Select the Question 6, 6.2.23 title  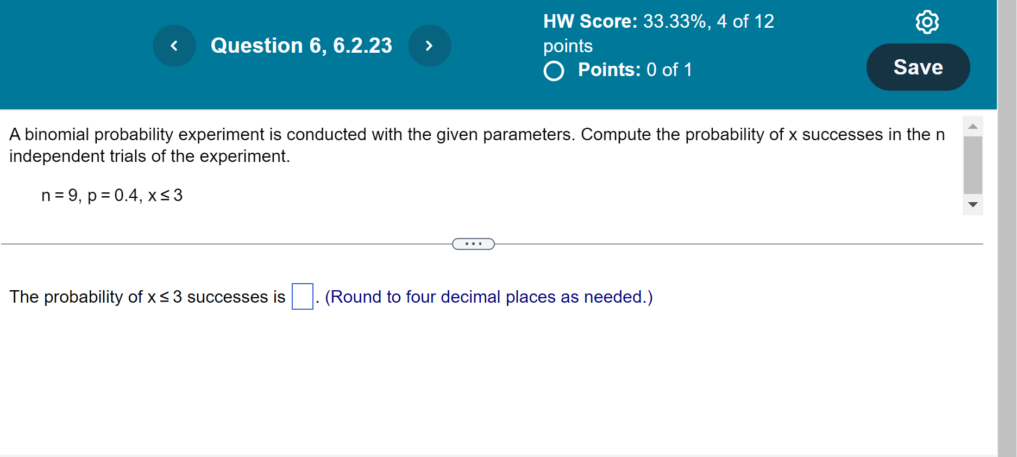[x=301, y=46]
